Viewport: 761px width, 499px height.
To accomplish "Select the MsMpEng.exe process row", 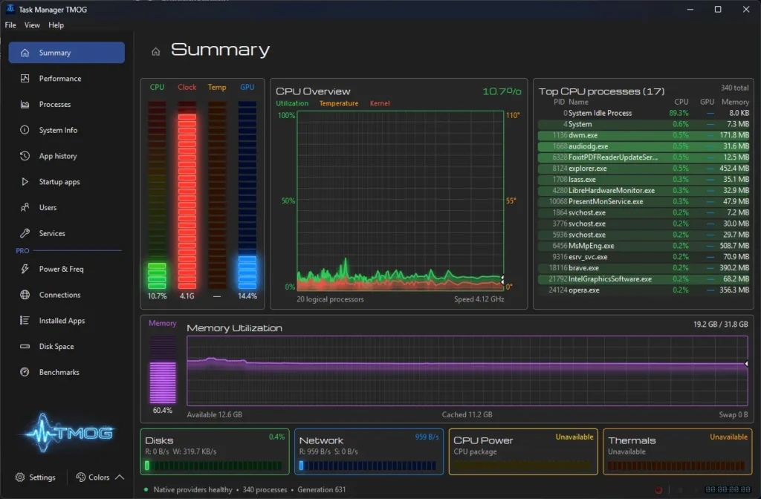I will coord(644,246).
